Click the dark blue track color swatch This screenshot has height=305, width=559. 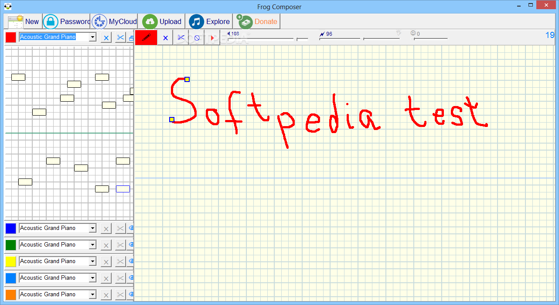click(x=11, y=229)
